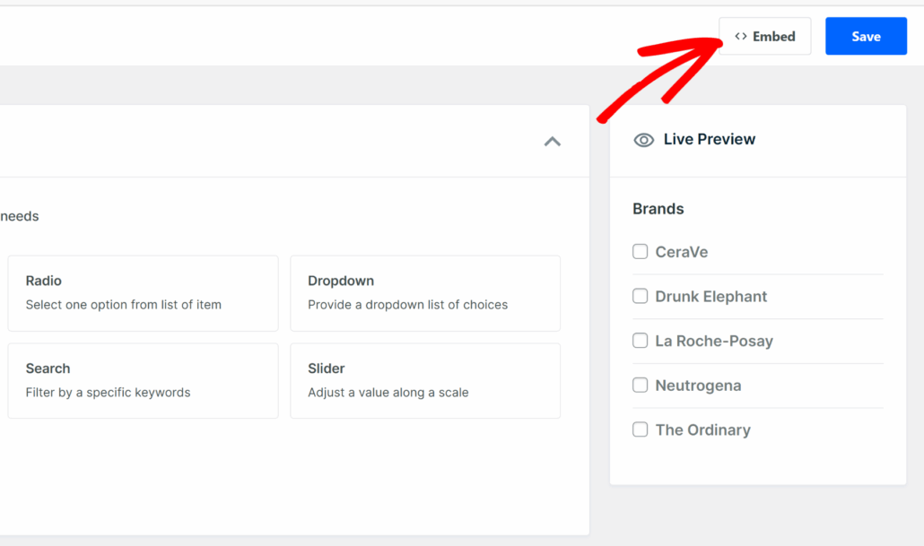Check the Drunk Elephant checkbox

(640, 296)
